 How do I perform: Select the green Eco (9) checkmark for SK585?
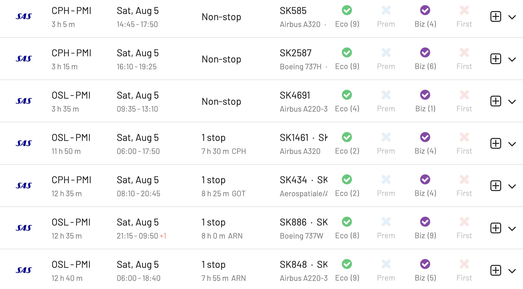(x=347, y=10)
